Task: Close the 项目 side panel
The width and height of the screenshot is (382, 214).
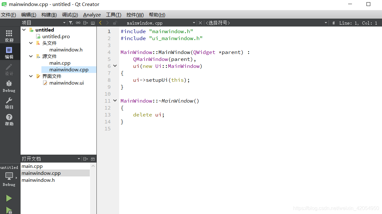Action: pyautogui.click(x=93, y=23)
